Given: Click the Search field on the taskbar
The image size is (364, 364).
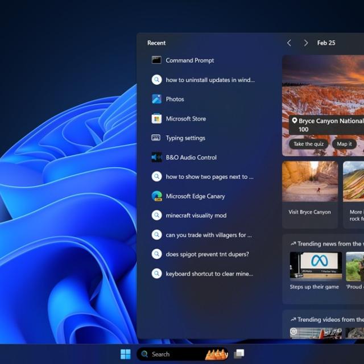Looking at the screenshot, I should click(x=183, y=354).
